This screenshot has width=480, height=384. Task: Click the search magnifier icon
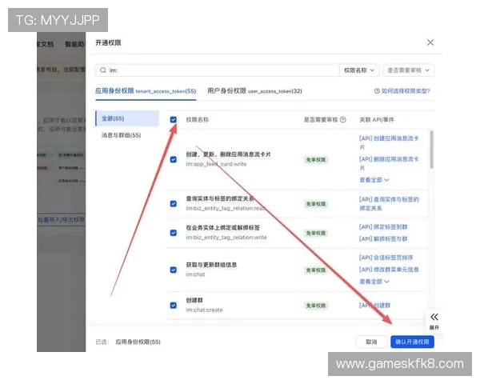(x=103, y=70)
